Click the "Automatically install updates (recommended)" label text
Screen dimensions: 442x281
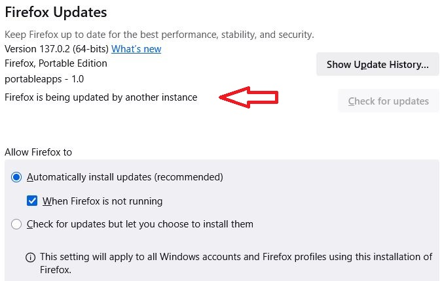(x=125, y=177)
